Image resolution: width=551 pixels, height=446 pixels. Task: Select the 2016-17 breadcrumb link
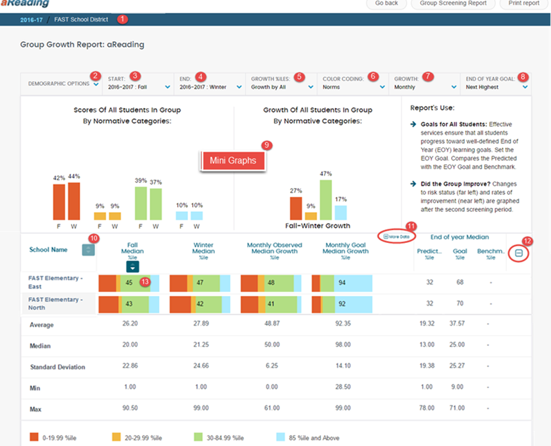pos(31,20)
